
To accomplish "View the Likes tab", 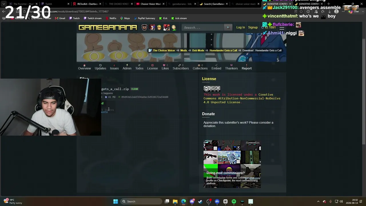I will (165, 67).
